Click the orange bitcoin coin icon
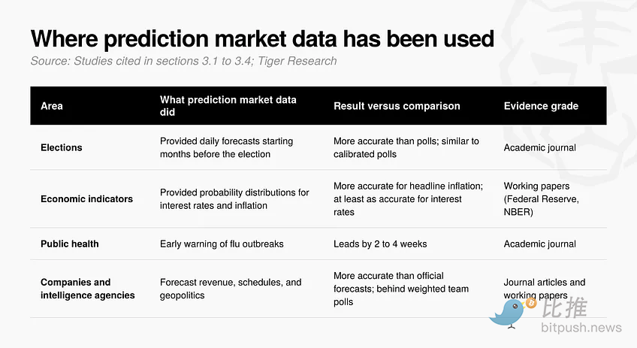This screenshot has height=348, width=637. click(x=531, y=303)
